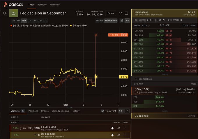Swap right Total Size column arrows

[181, 25]
